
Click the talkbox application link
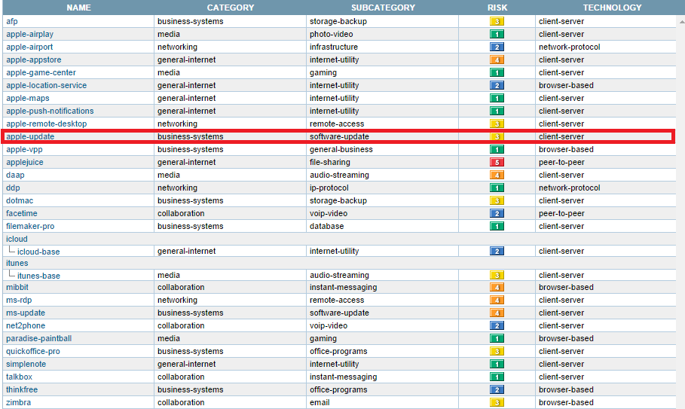pos(20,377)
